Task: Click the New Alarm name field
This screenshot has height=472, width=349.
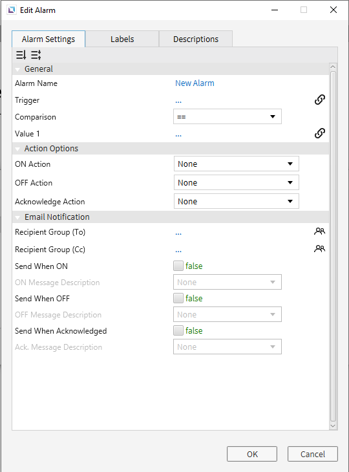Action: [195, 83]
